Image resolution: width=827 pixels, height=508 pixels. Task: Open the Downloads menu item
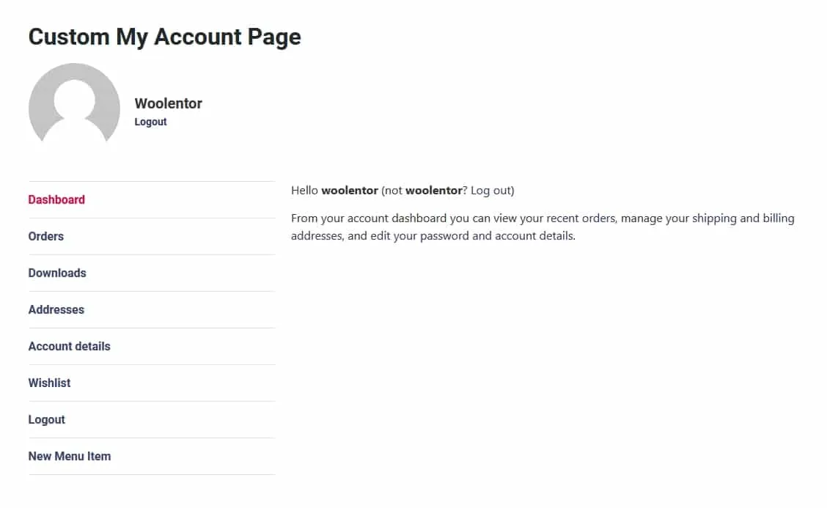[57, 273]
